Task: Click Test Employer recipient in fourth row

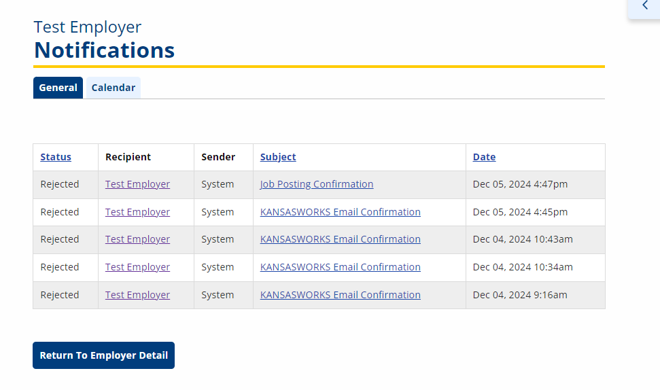Action: [x=137, y=267]
